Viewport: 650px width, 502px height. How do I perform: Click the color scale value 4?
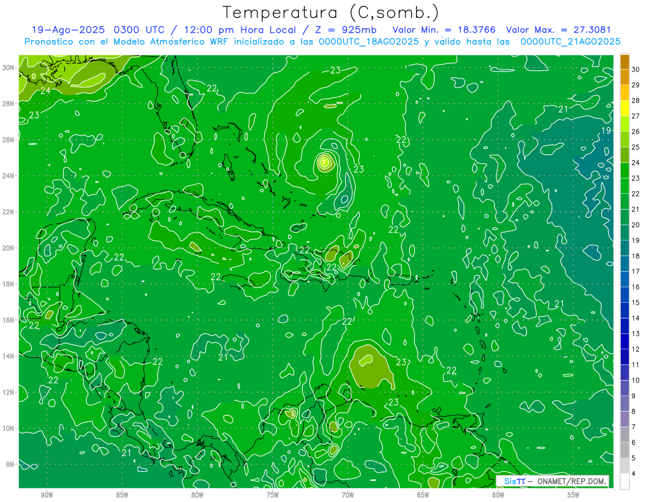pyautogui.click(x=634, y=473)
